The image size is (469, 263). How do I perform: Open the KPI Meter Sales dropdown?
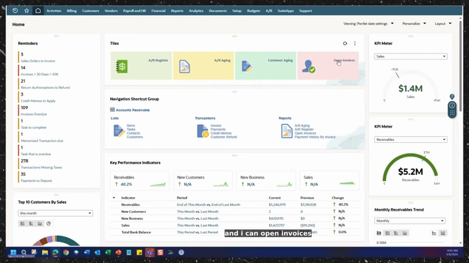[410, 56]
